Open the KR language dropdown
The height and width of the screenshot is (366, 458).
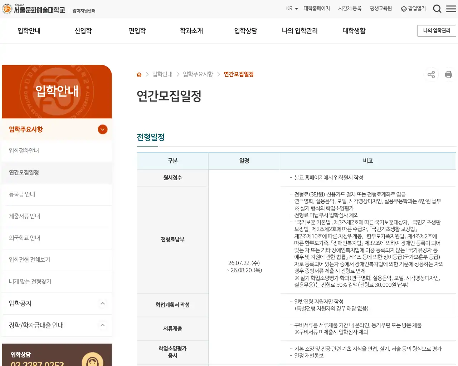[292, 8]
